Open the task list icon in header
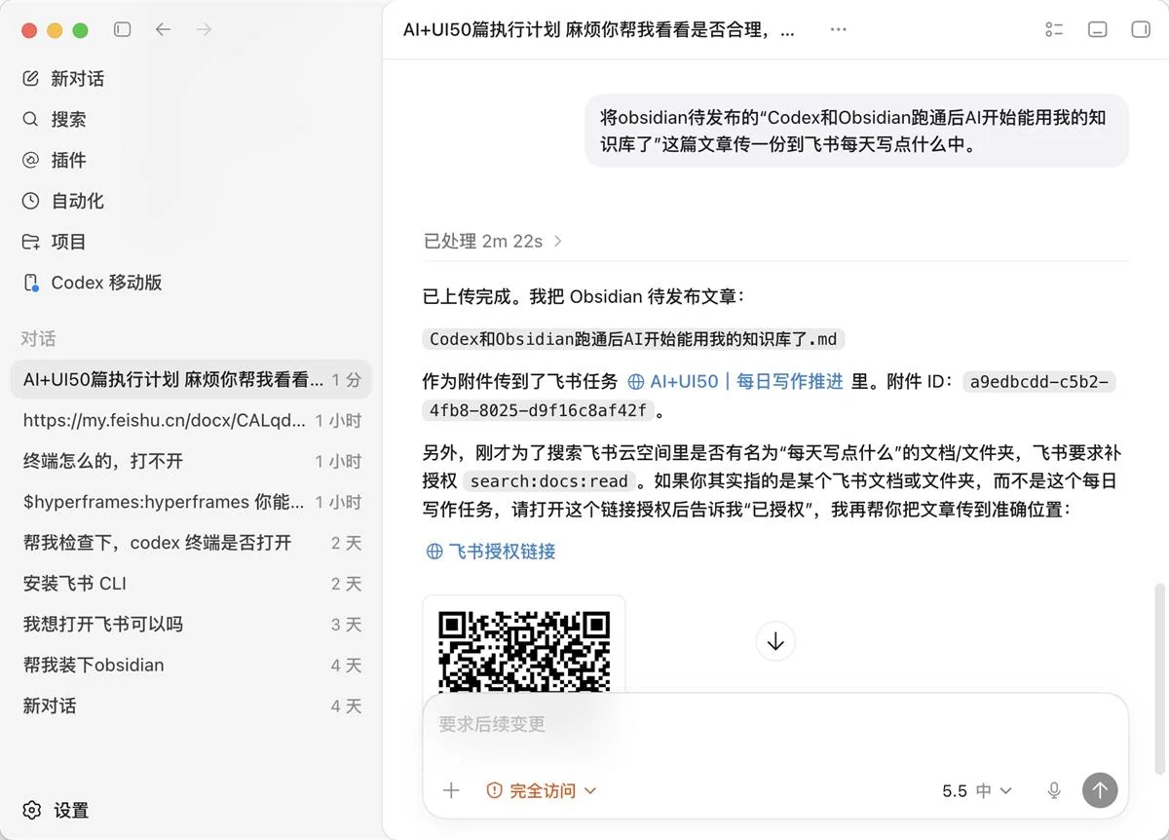Image resolution: width=1169 pixels, height=840 pixels. pos(1054,30)
